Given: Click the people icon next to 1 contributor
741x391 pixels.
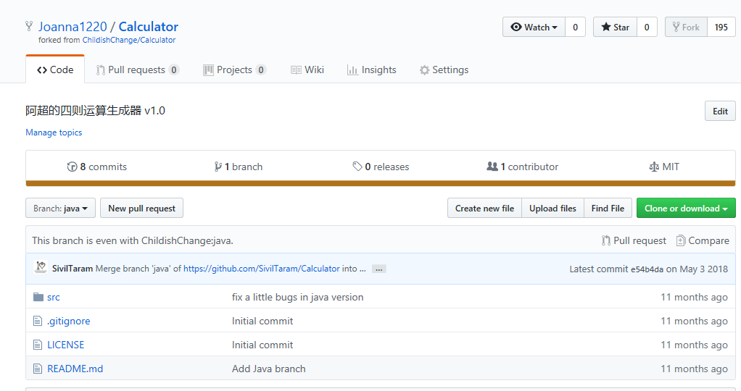Looking at the screenshot, I should [x=492, y=167].
